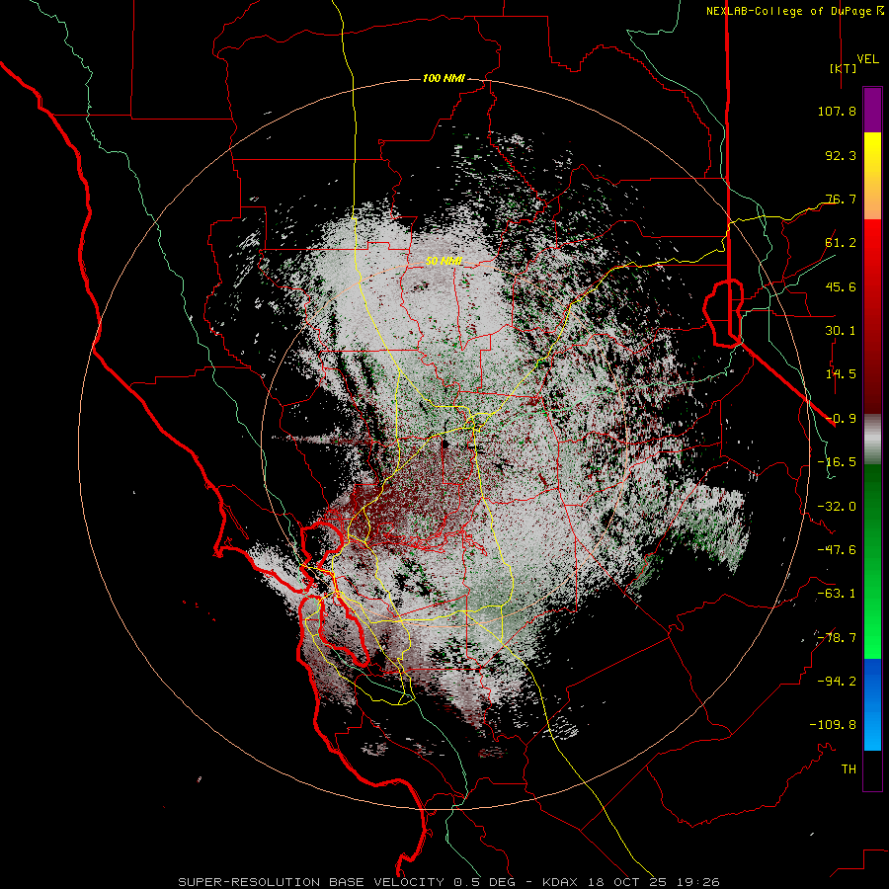Image resolution: width=889 pixels, height=889 pixels.
Task: Select the -16.5 legend value
Action: point(837,462)
